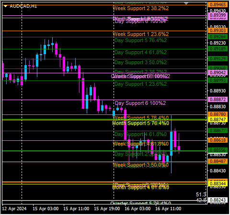Click the yellow 0.88344 price tag
This screenshot has width=230, height=215.
(218, 184)
